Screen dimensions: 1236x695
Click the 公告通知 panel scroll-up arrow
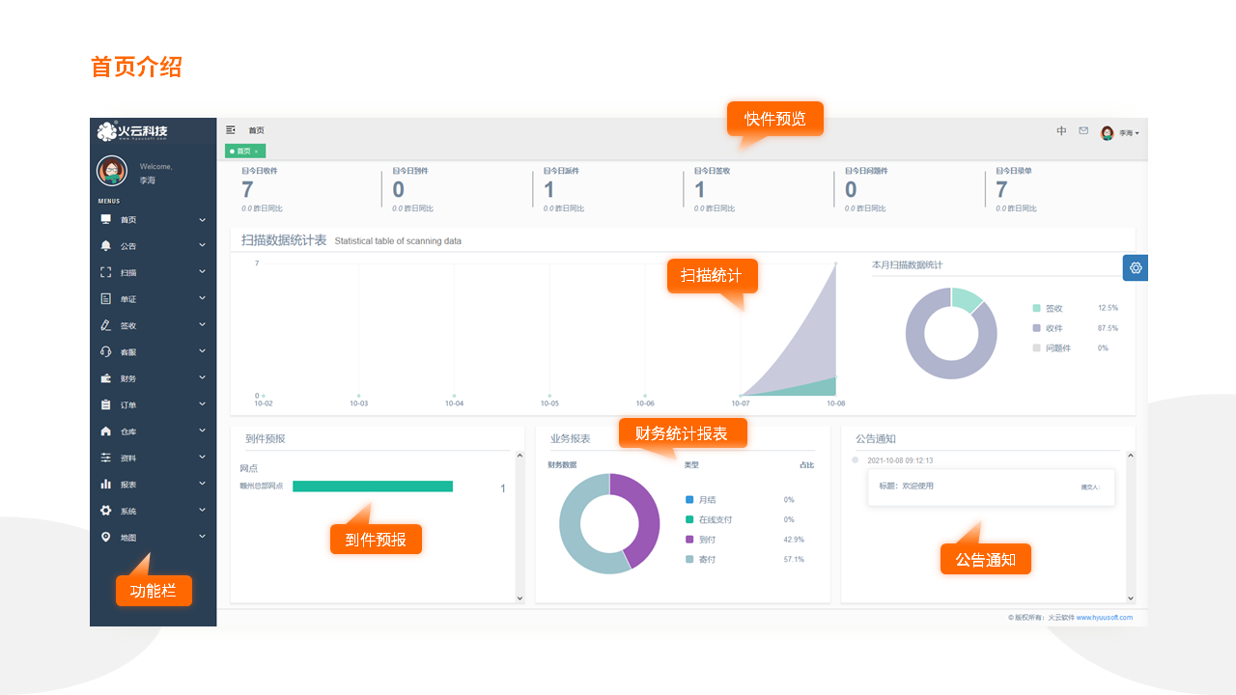1131,456
